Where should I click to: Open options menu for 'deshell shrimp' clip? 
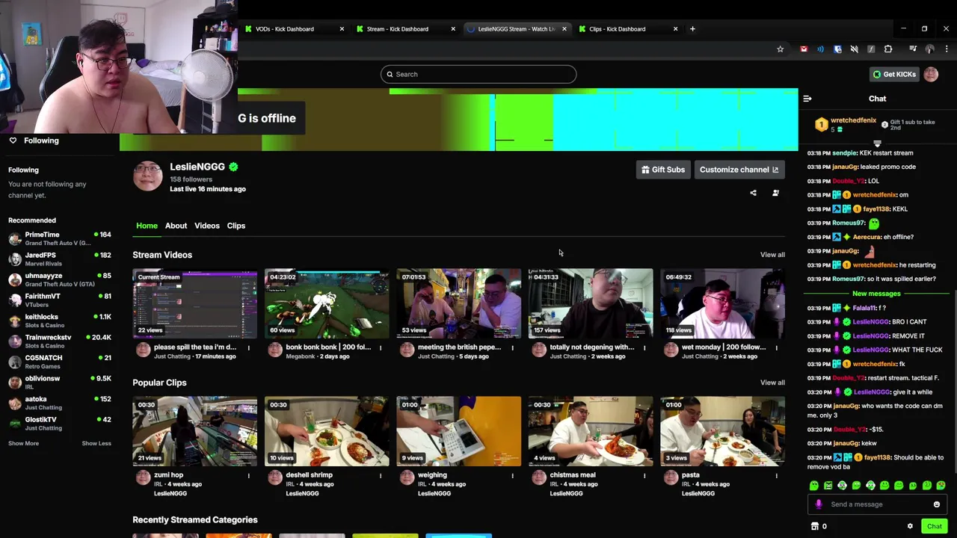[380, 475]
